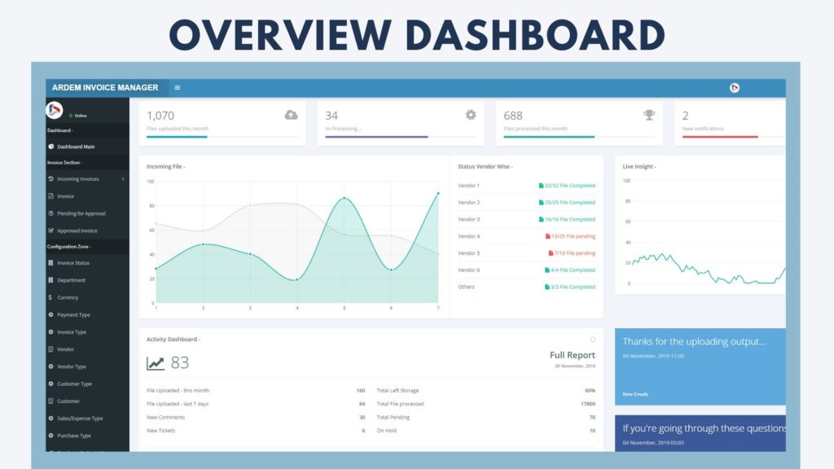Screen dimensions: 834x469
Task: Open the New Emails link on the blue card
Action: [635, 394]
